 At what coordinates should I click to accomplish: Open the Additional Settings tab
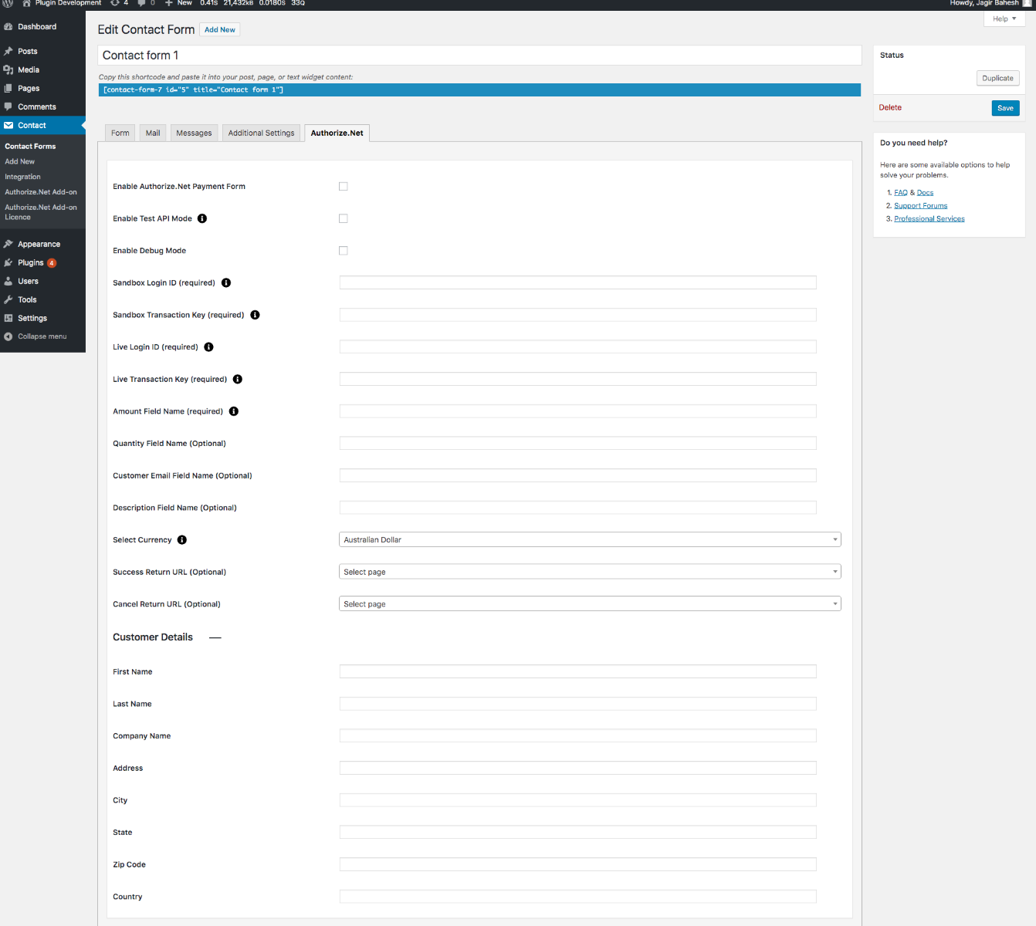[261, 133]
